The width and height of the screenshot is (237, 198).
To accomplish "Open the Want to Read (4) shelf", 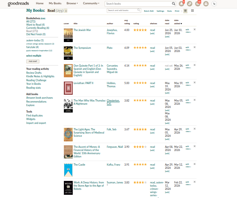I will [x=35, y=25].
